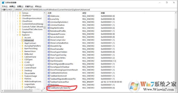This screenshot has height=93, width=178.
Task: Collapse the Explorer key in the tree
Action: point(18,35)
